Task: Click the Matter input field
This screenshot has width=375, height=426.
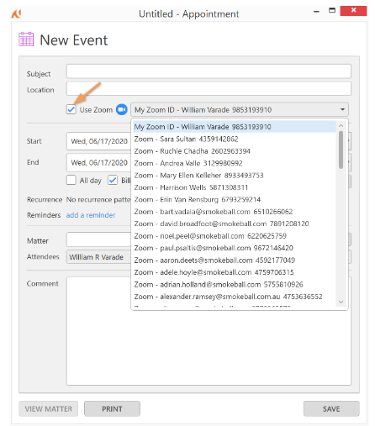Action: tap(98, 239)
